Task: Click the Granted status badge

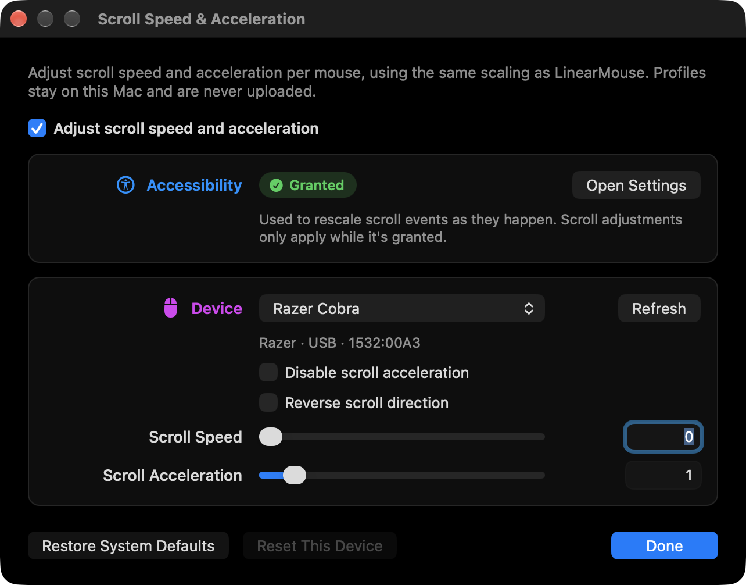Action: pyautogui.click(x=308, y=186)
